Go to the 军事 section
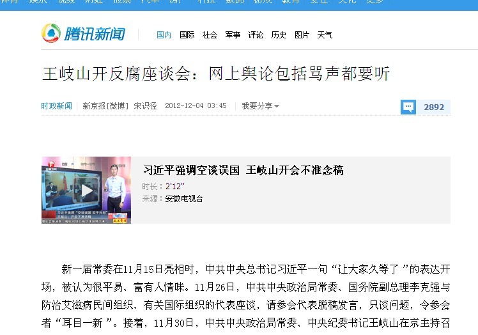Viewport: 478px width, 335px height. pos(233,35)
